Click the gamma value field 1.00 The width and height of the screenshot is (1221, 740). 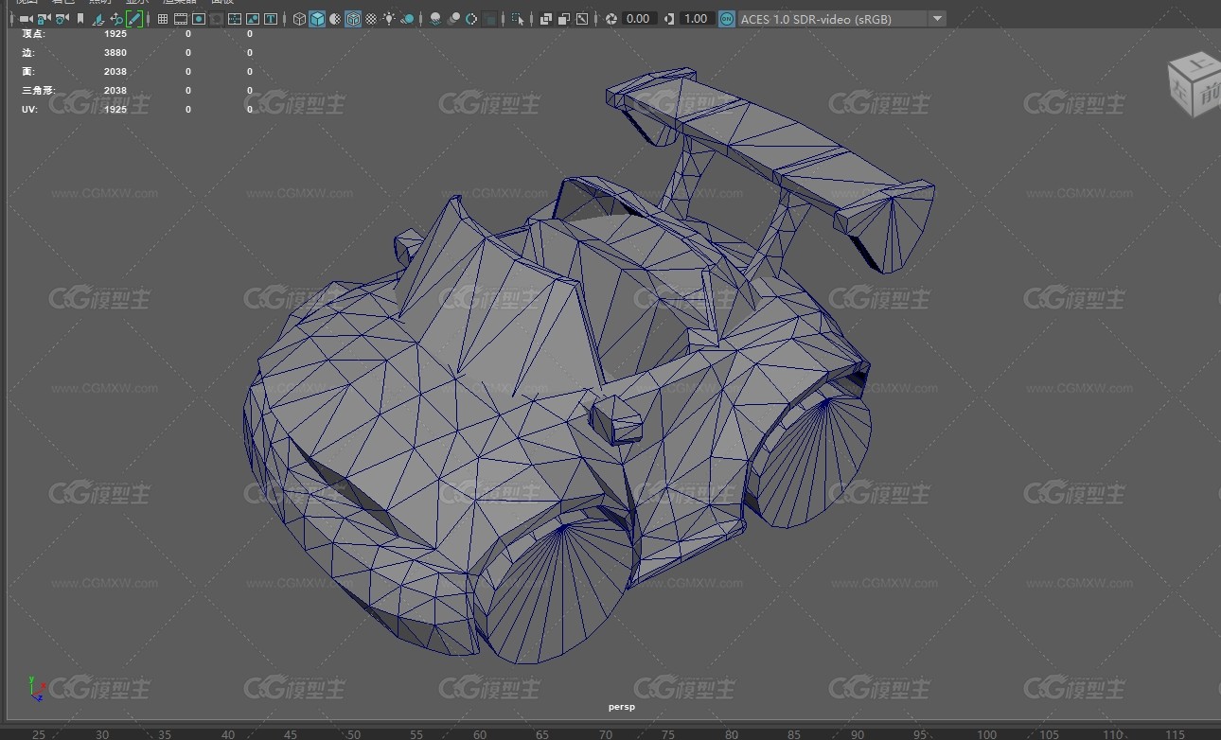click(x=697, y=19)
